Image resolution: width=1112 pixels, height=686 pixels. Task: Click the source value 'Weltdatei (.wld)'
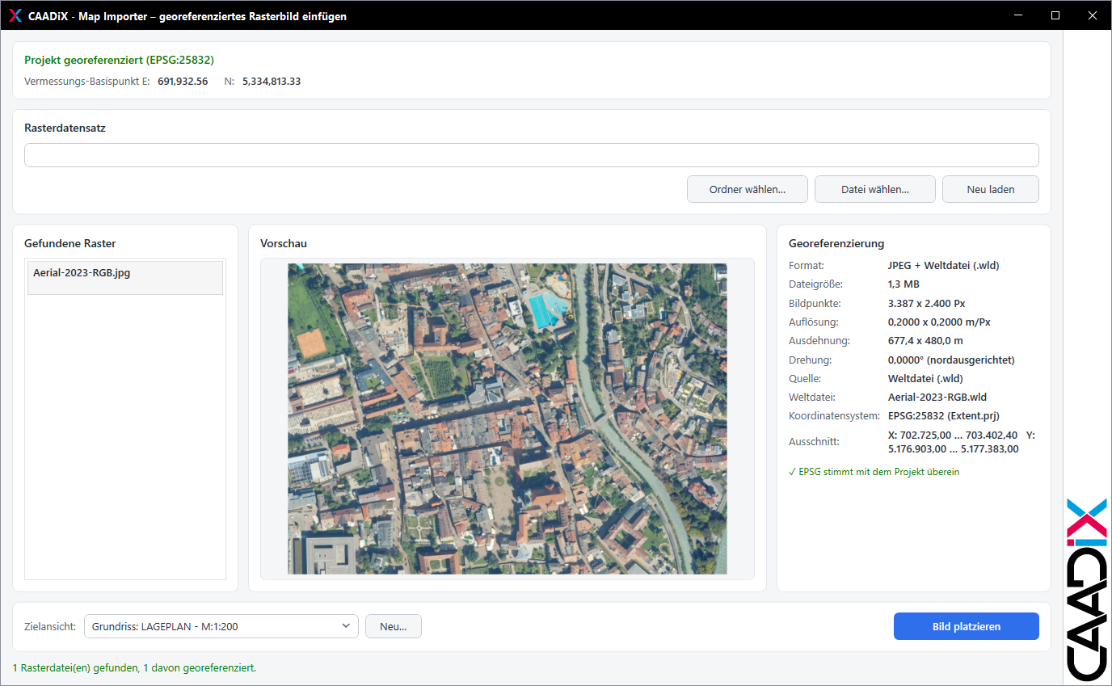[925, 378]
